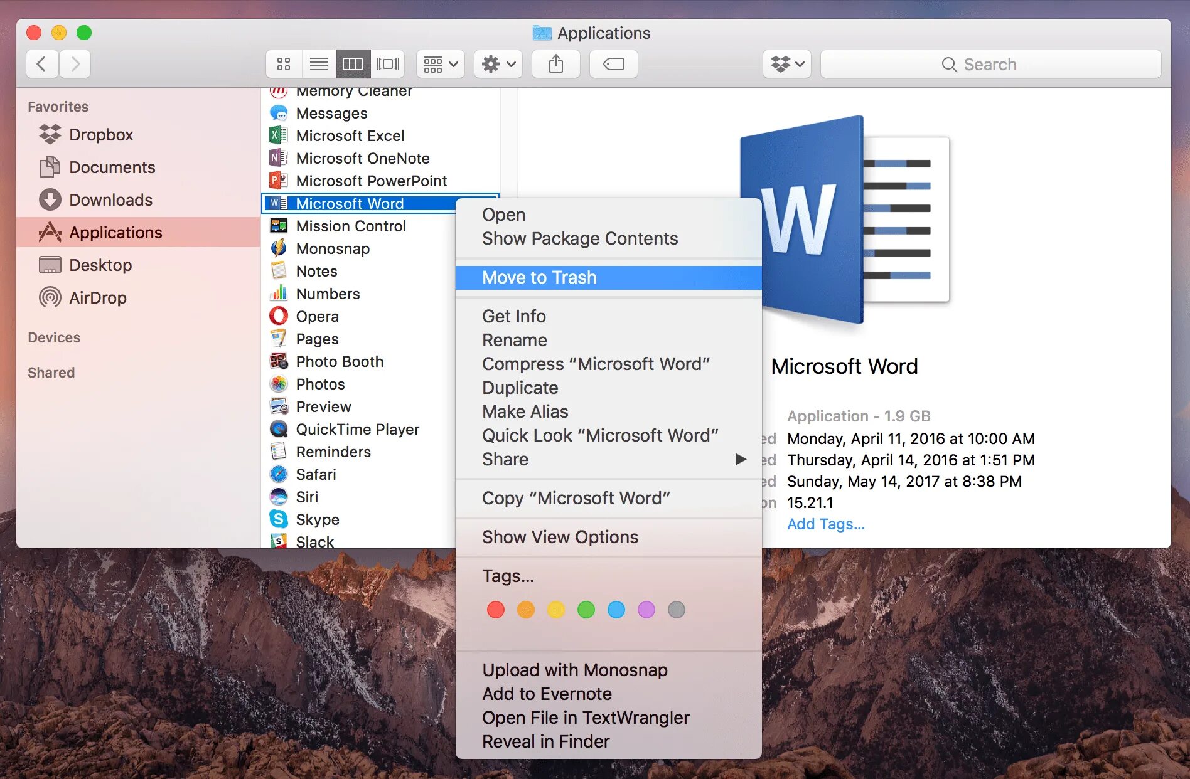Select the Photos app icon

[279, 384]
